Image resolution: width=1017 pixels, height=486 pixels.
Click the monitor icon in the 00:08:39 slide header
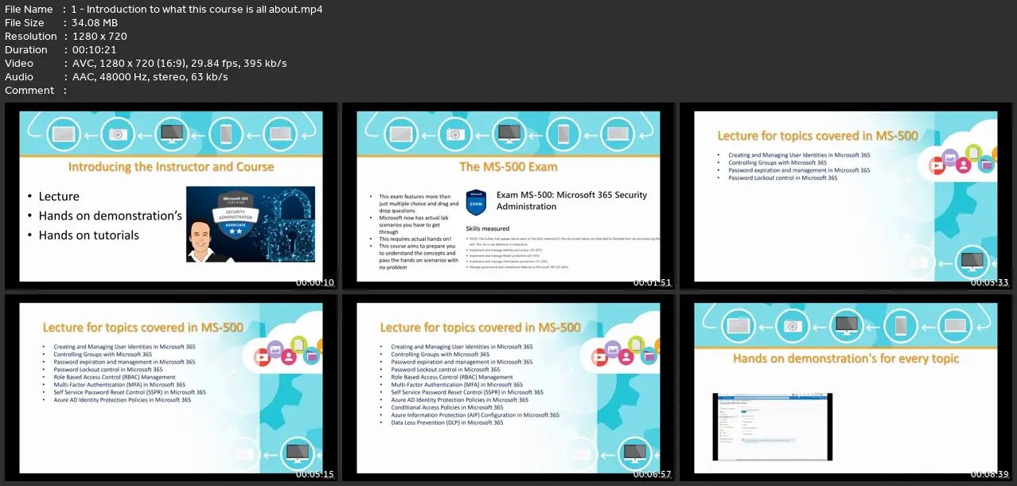point(845,325)
